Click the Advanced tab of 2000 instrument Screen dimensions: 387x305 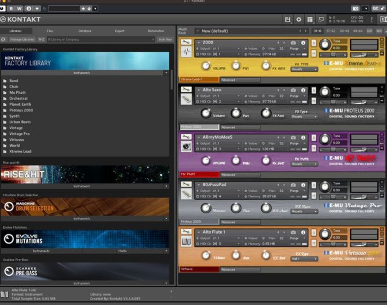240,80
